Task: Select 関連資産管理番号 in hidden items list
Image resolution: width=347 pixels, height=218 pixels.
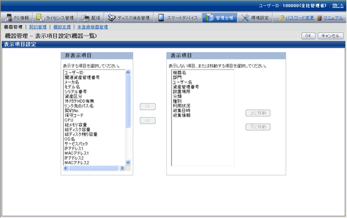Action: 82,77
